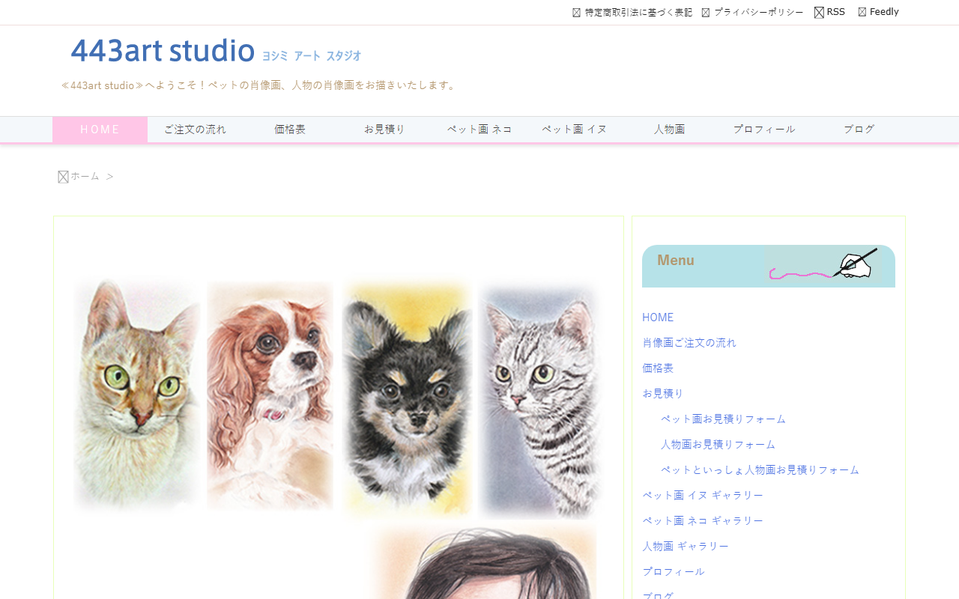Click the RSS feed icon
This screenshot has height=599, width=959.
point(819,12)
